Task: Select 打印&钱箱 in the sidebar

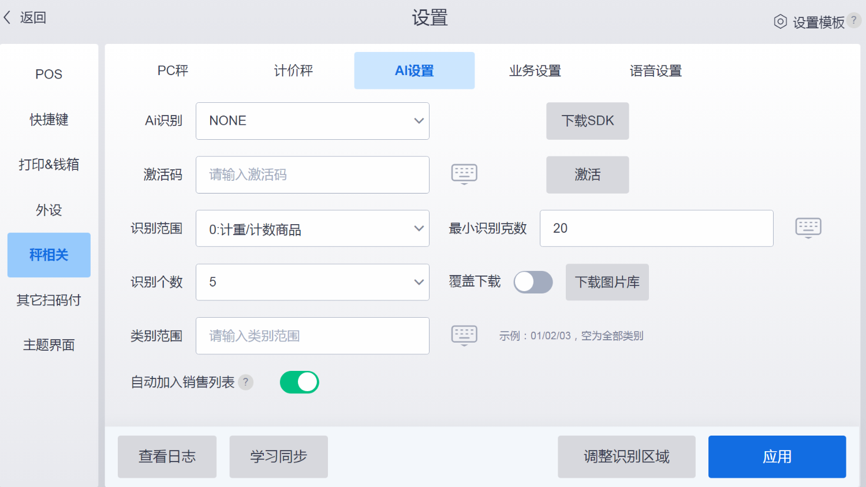Action: click(49, 165)
